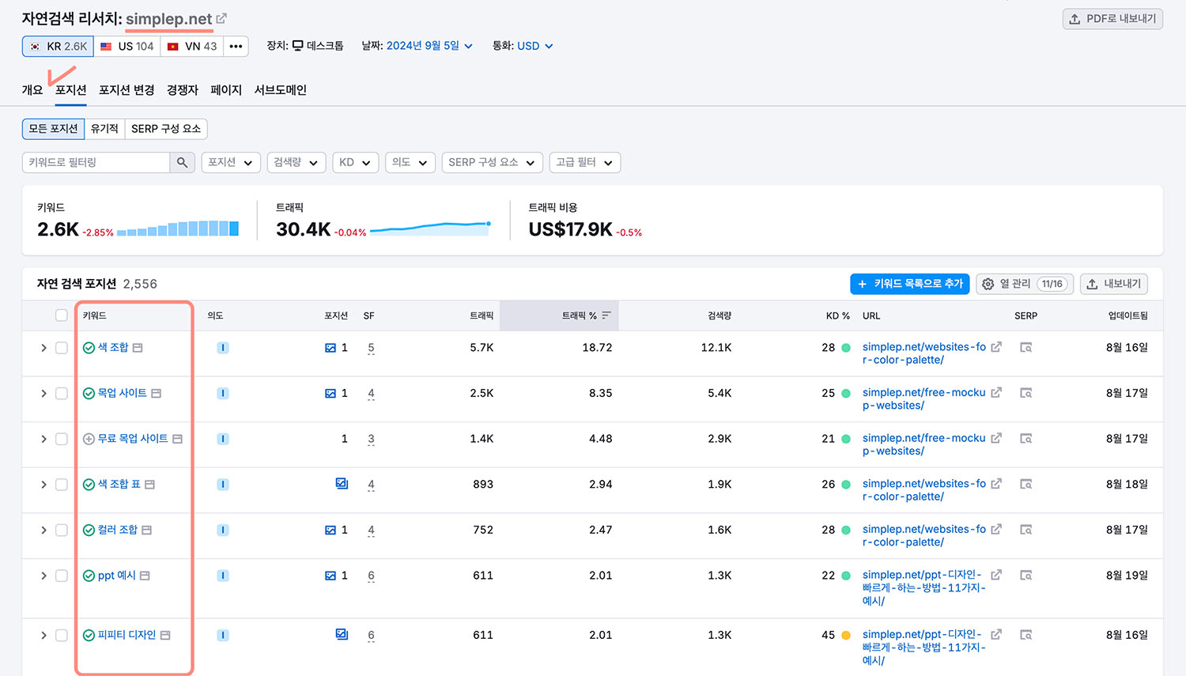The width and height of the screenshot is (1186, 676).
Task: Open SERP snapshot for 목업 사이트 row
Action: coord(1026,393)
